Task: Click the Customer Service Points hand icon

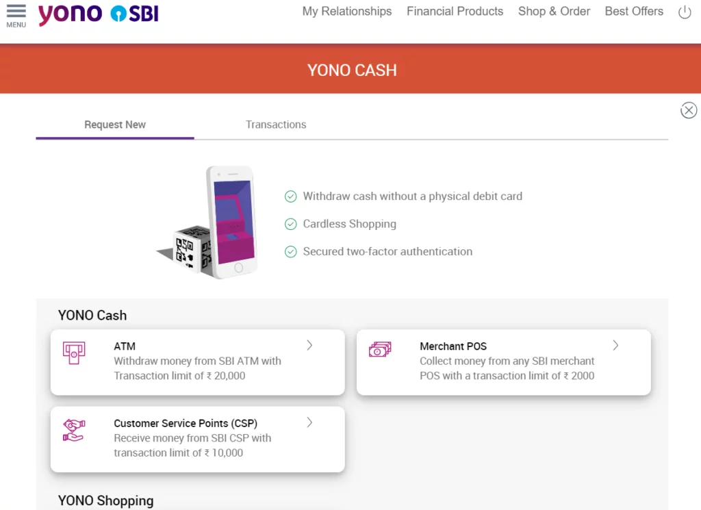Action: pos(73,431)
